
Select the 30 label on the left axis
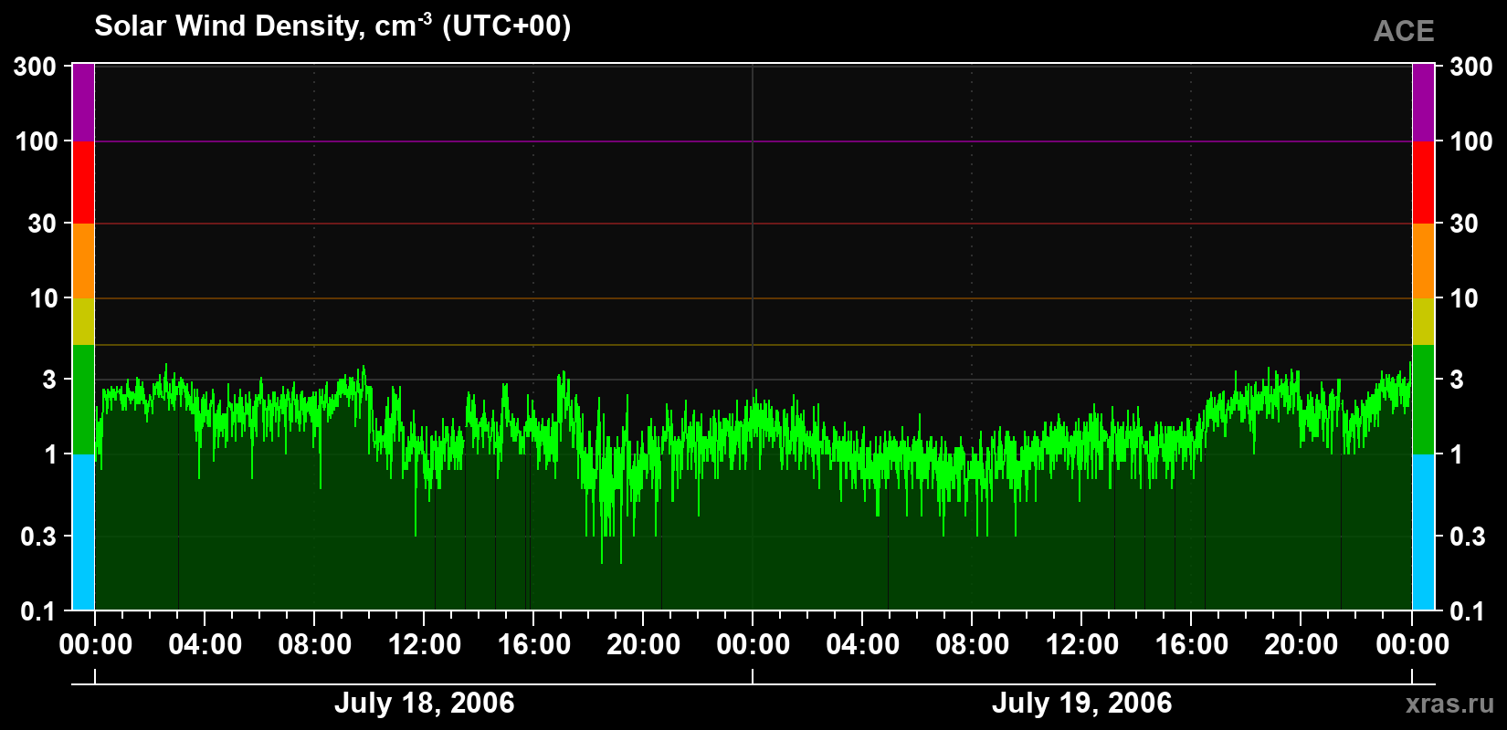click(x=43, y=224)
